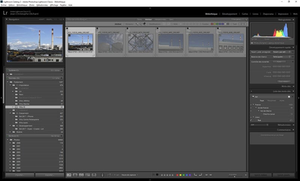Toggle the rejected flag filter in Attribut bar
The width and height of the screenshot is (300, 181).
[x=144, y=24]
